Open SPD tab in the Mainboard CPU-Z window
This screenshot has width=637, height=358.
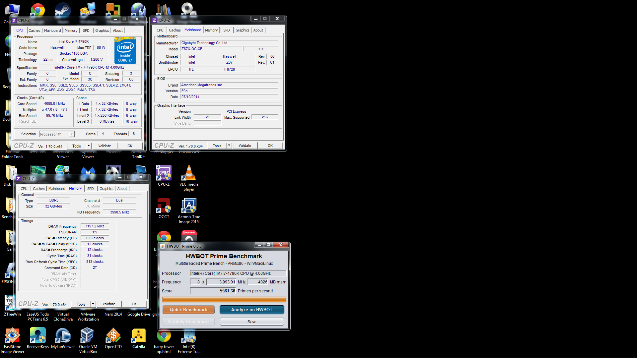227,30
